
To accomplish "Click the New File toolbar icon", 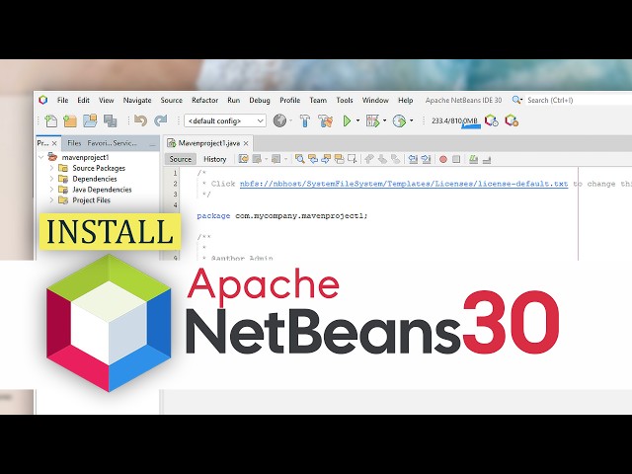I will tap(50, 120).
